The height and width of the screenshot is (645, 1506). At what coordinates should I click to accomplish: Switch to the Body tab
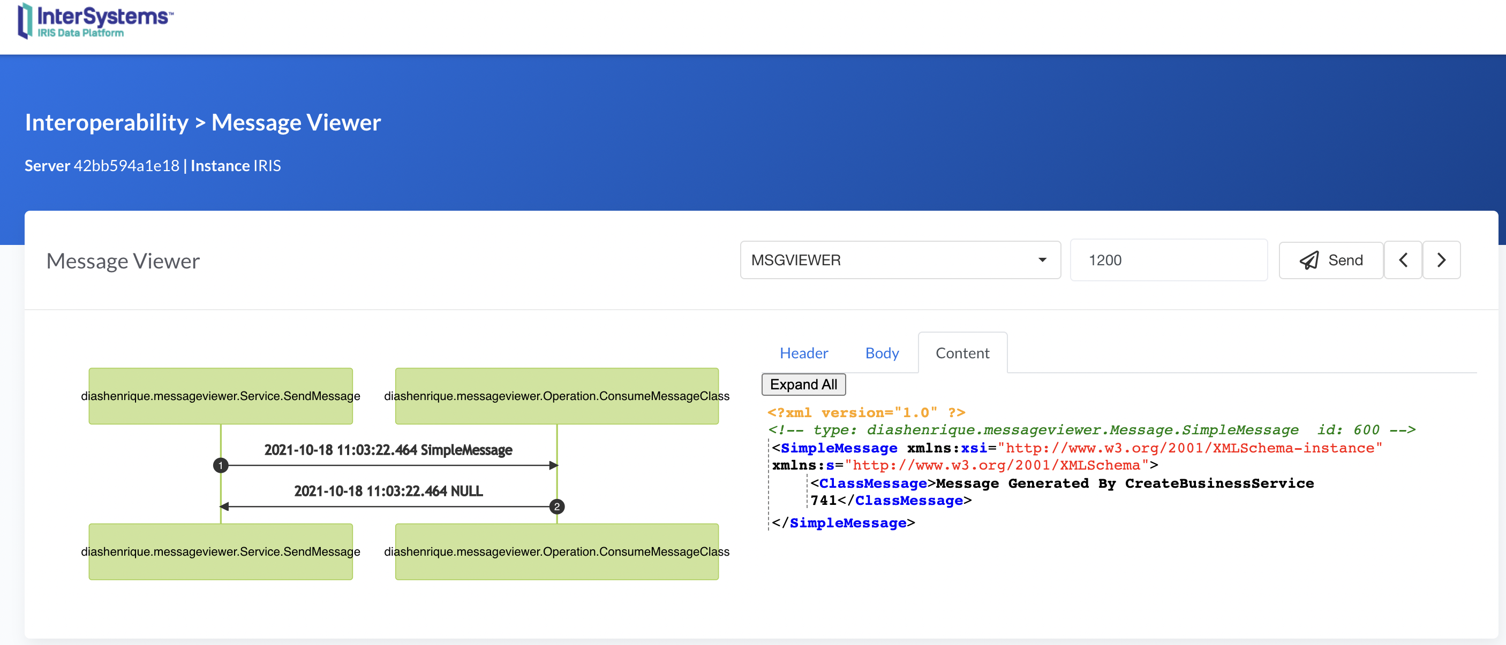point(882,353)
